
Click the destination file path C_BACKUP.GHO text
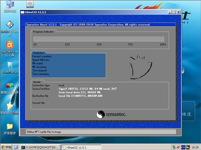[x=80, y=96]
